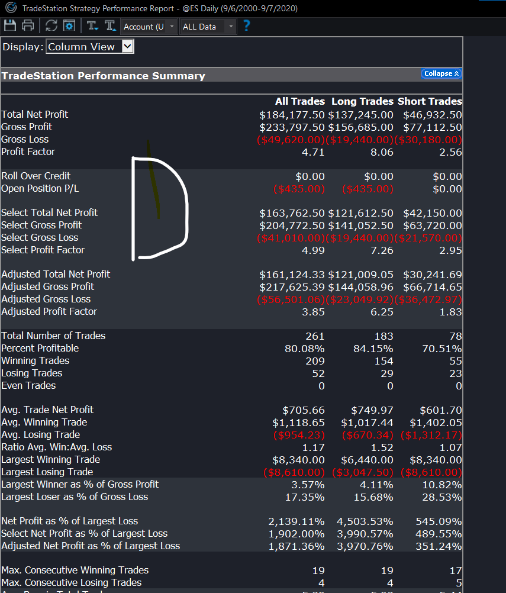Click the Net Profit as % of Largest Loss label

pos(70,521)
